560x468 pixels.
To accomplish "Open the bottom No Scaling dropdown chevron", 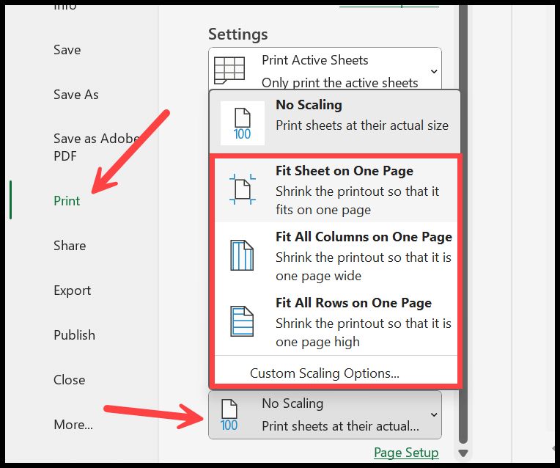I will click(434, 414).
